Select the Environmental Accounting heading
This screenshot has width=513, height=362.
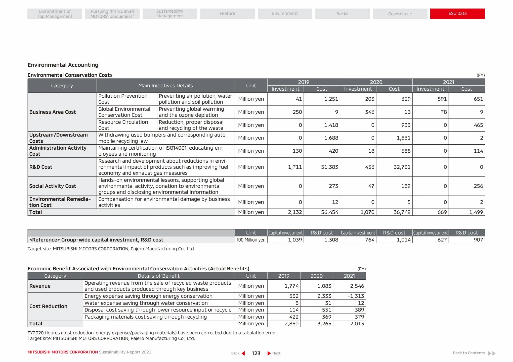[x=63, y=65]
